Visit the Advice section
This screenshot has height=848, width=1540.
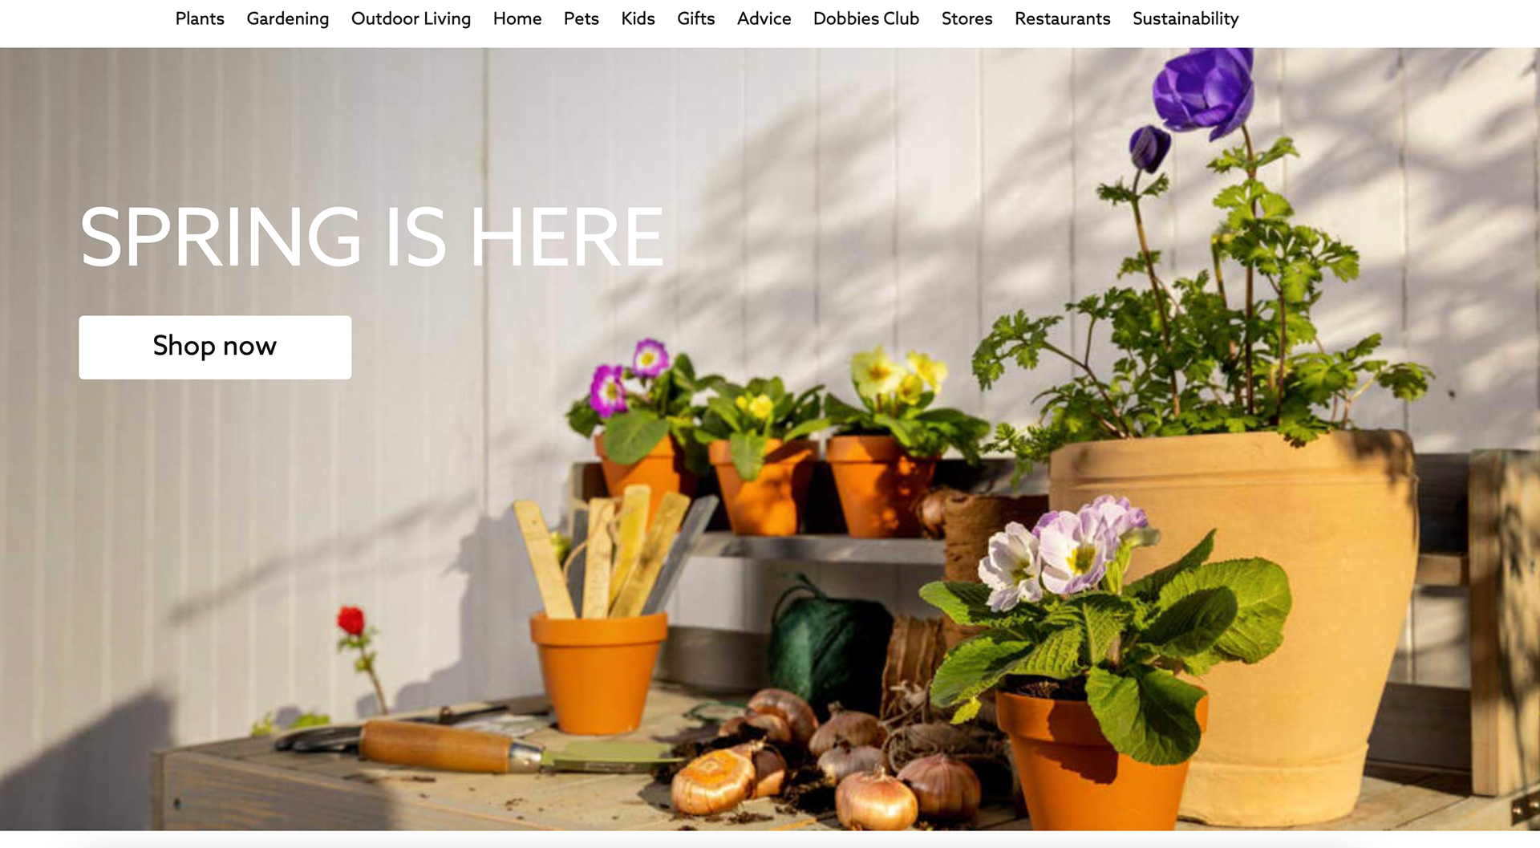[764, 18]
